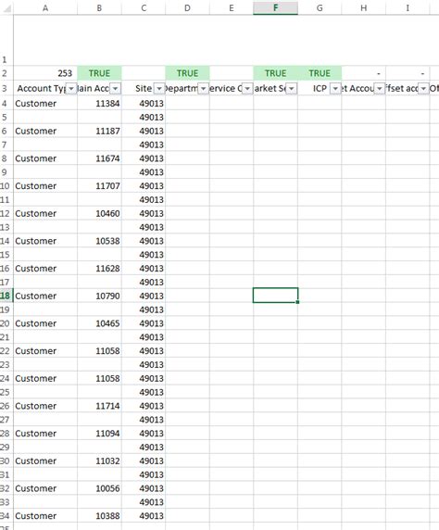
Task: Click the dash cell in row 2, column I
Action: click(x=408, y=73)
